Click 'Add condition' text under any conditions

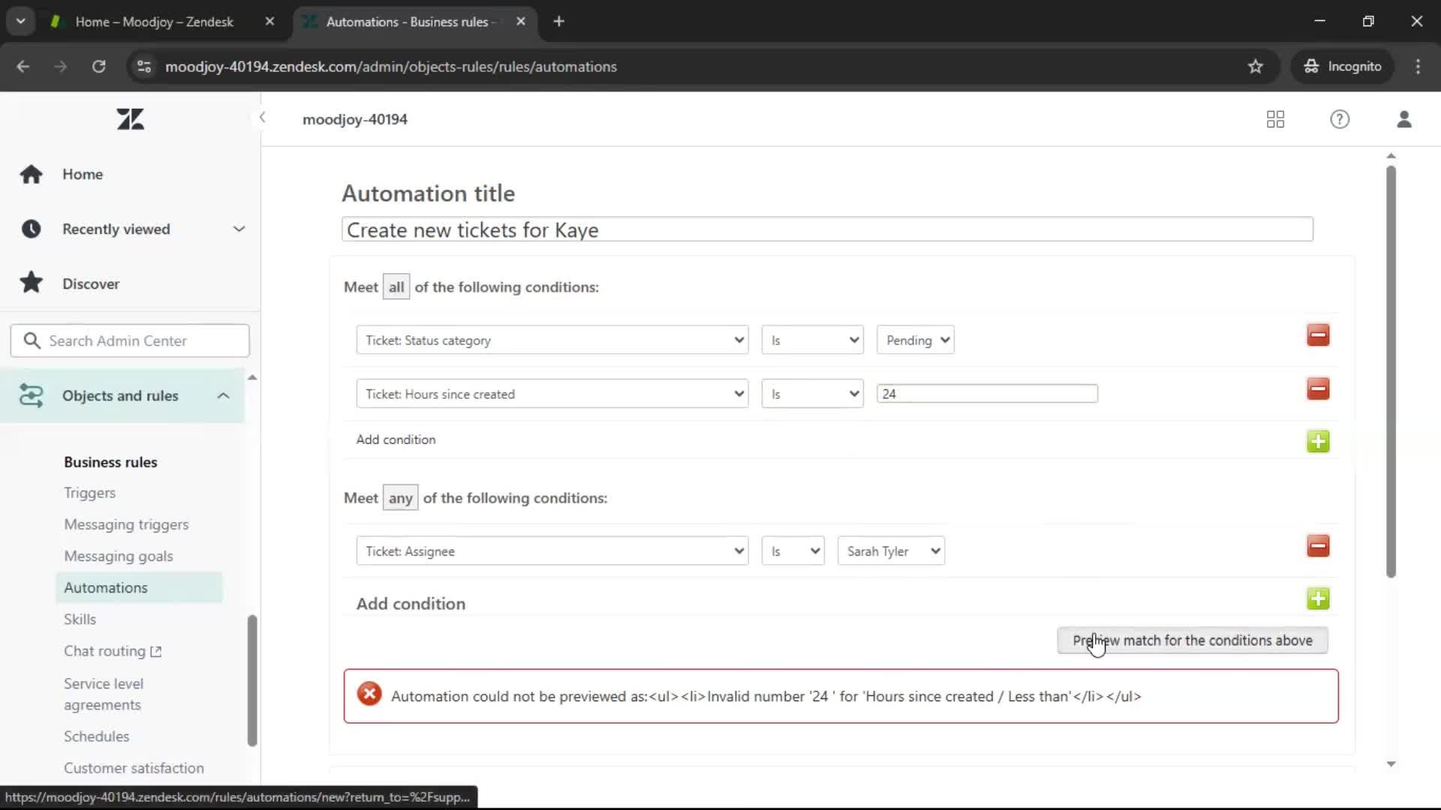pyautogui.click(x=411, y=603)
